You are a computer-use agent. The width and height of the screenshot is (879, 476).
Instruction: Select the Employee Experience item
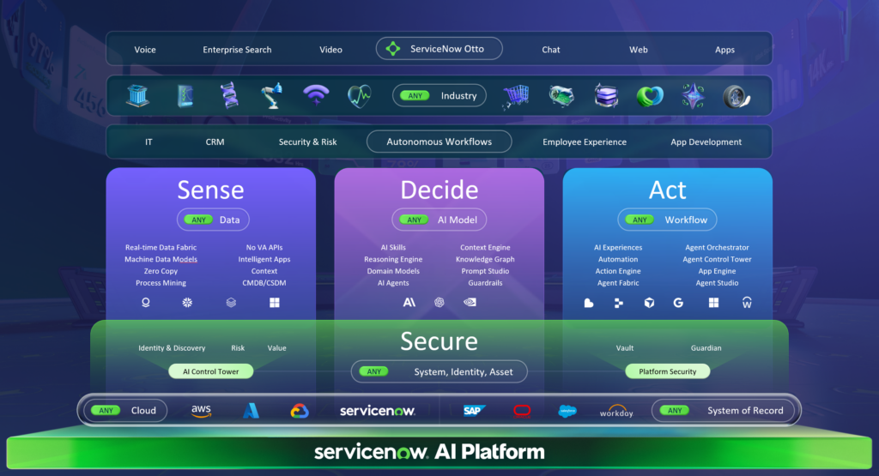click(584, 142)
